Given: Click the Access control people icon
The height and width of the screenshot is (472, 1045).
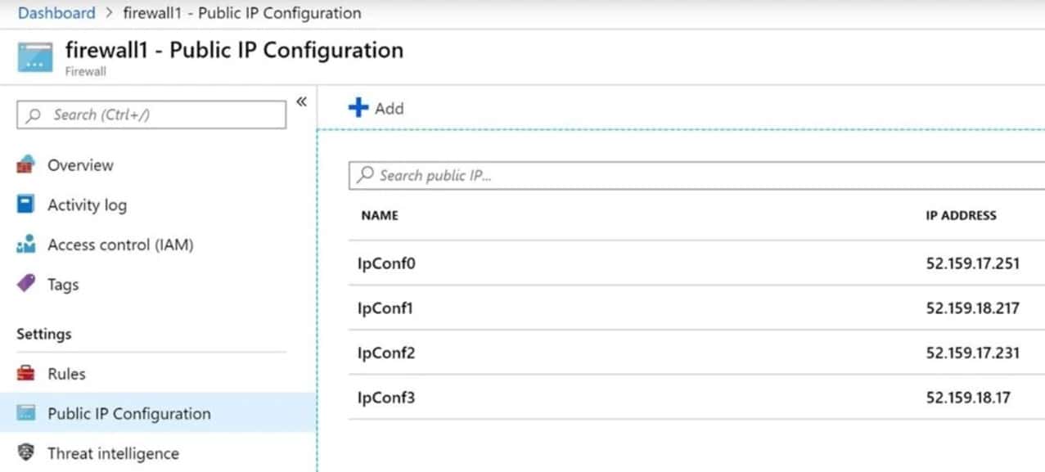Looking at the screenshot, I should coord(26,245).
